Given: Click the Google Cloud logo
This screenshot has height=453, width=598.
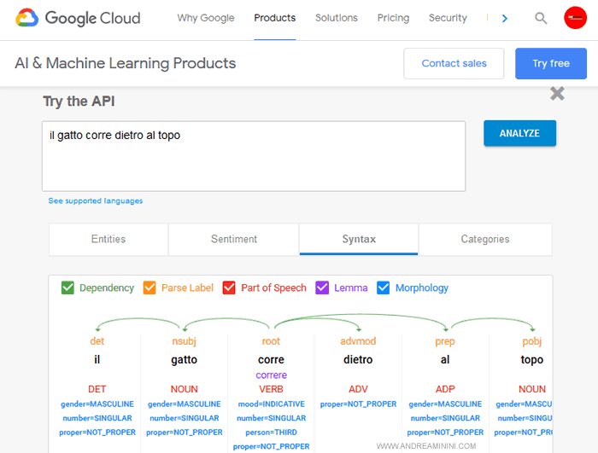Looking at the screenshot, I should (78, 18).
